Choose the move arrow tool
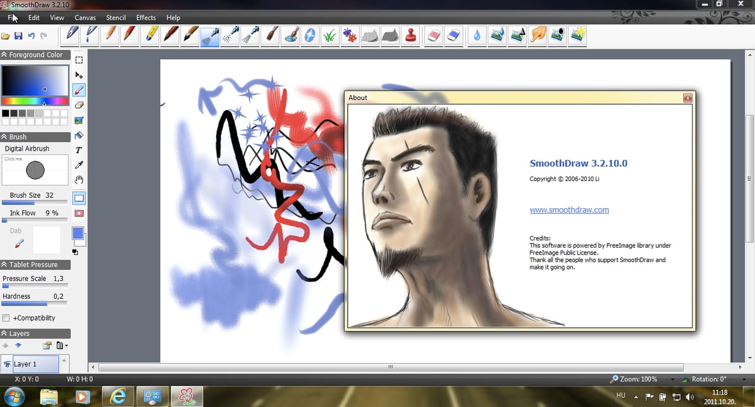This screenshot has width=755, height=407. tap(79, 75)
